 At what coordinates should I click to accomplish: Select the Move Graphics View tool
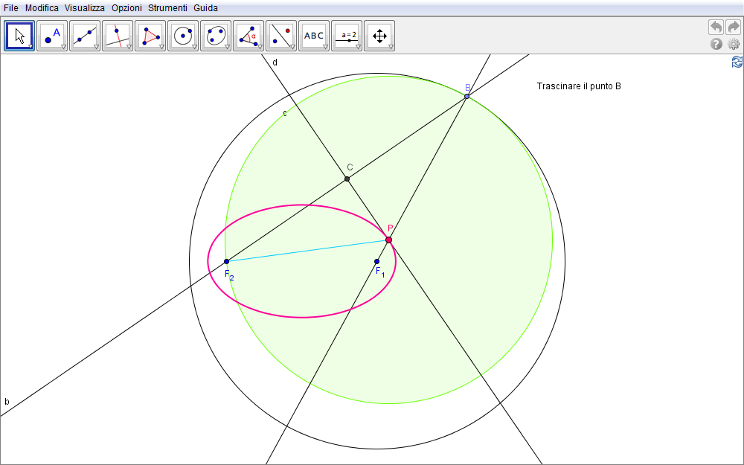click(x=379, y=35)
